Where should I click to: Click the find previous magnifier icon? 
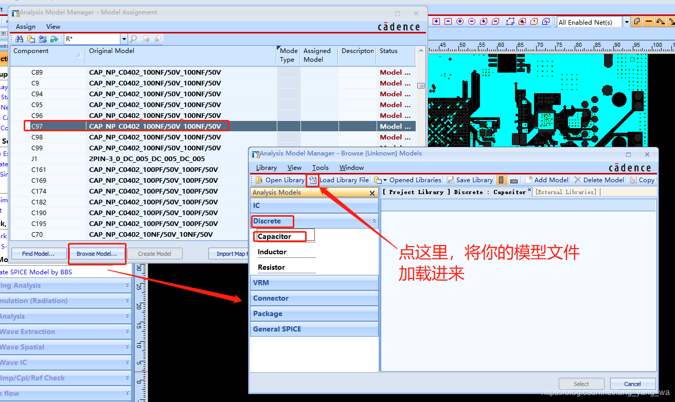(158, 39)
